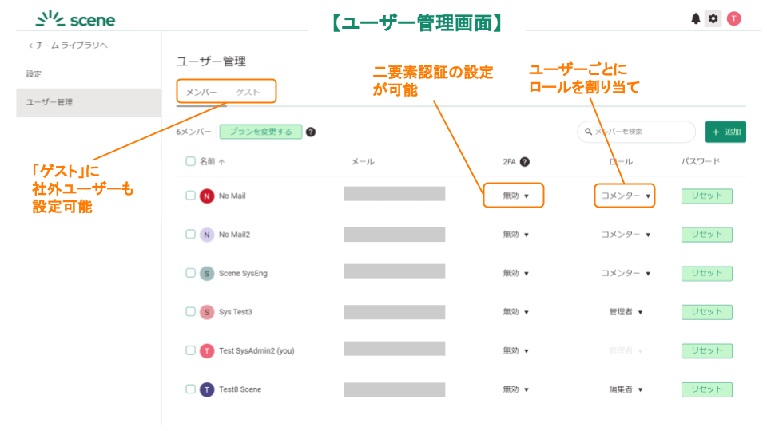Go back to チーム ライブラリへ
767x431 pixels.
[x=68, y=45]
